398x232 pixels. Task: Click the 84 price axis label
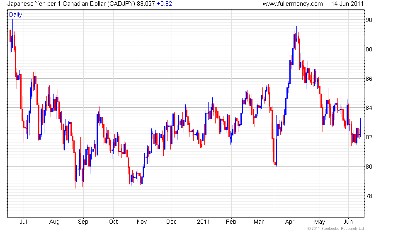(369, 108)
